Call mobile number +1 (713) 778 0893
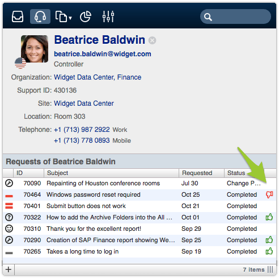Image resolution: width=279 pixels, height=278 pixels. (82, 140)
